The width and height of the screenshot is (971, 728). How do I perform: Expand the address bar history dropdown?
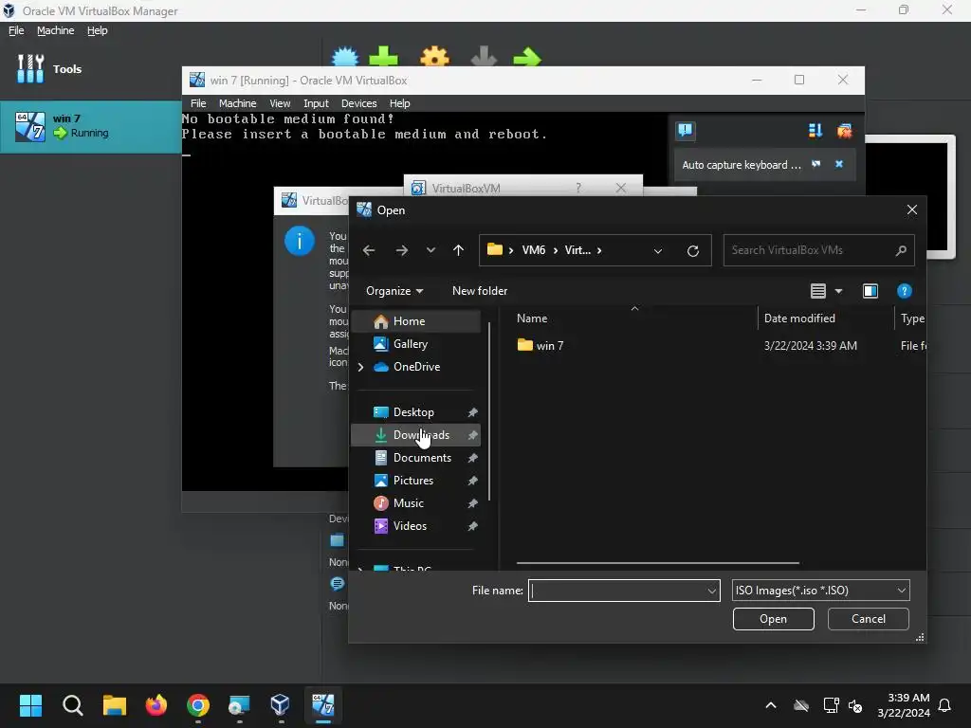tap(658, 250)
